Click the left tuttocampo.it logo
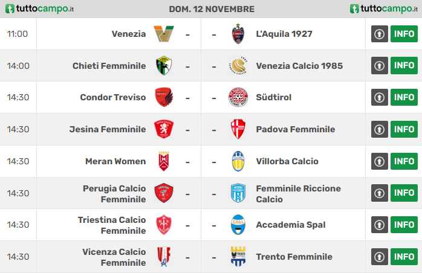This screenshot has width=422, height=273. [x=39, y=8]
